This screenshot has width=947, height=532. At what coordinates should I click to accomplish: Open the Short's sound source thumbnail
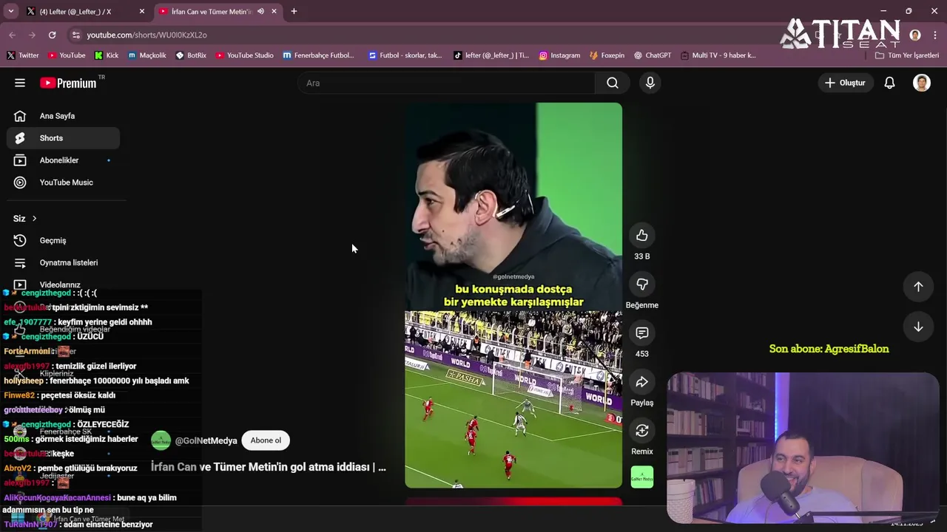pos(642,477)
